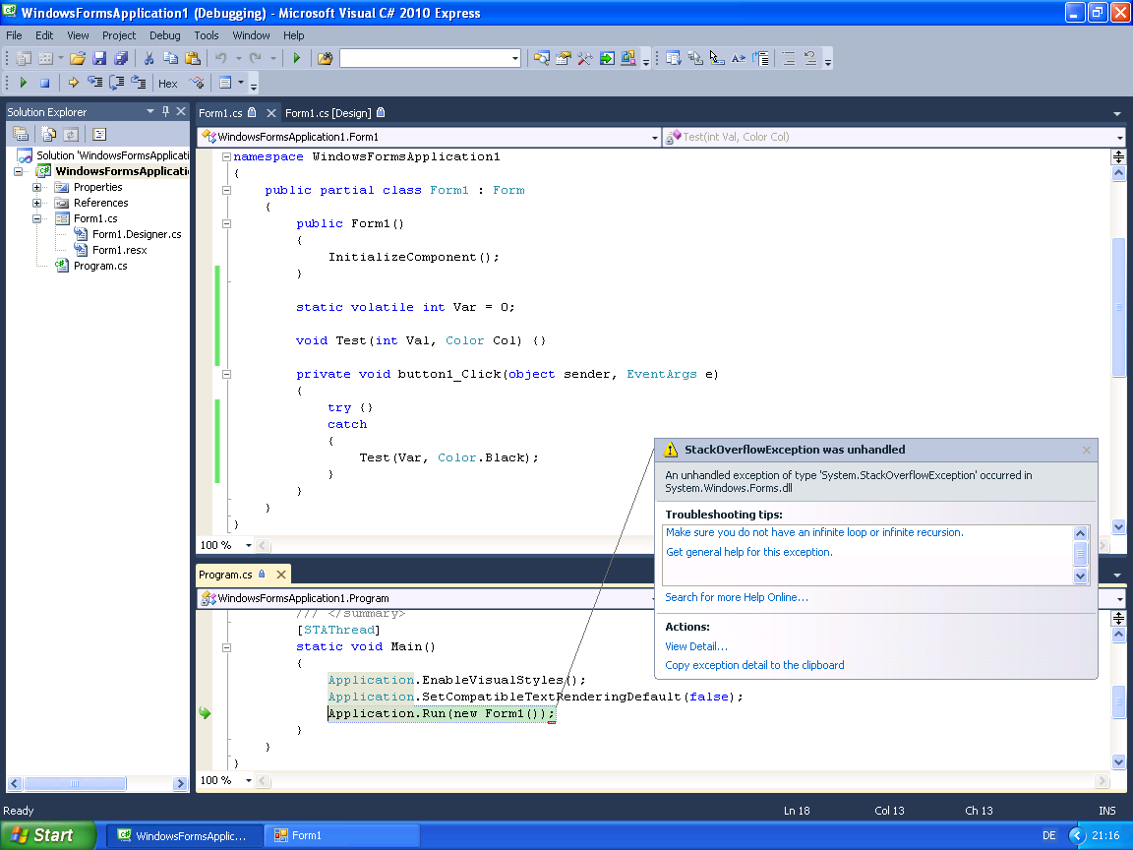
Task: Click the Find text input field
Action: [426, 59]
